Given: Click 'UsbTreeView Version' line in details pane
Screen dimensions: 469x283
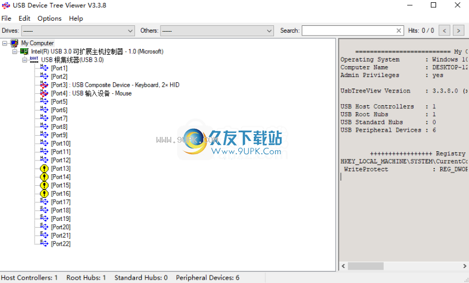Looking at the screenshot, I should pos(404,91).
